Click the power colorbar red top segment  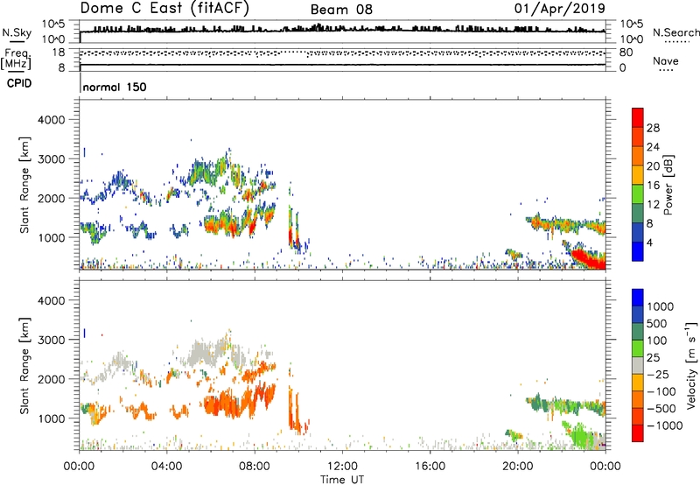638,117
